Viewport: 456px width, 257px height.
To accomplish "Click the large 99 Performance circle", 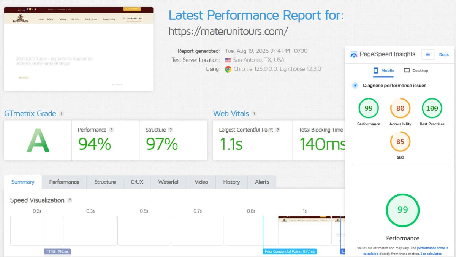I will pos(402,210).
